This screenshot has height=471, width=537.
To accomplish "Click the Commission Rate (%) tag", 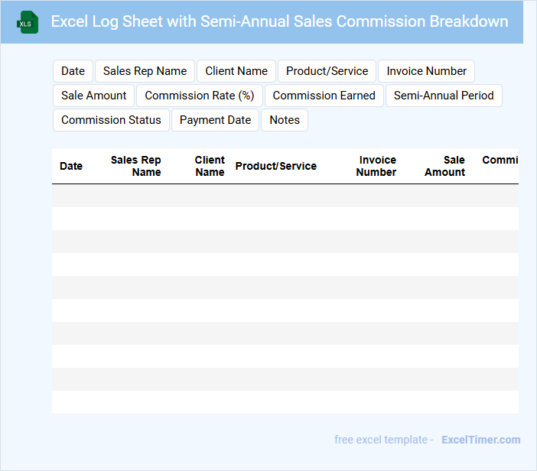I will [x=200, y=96].
